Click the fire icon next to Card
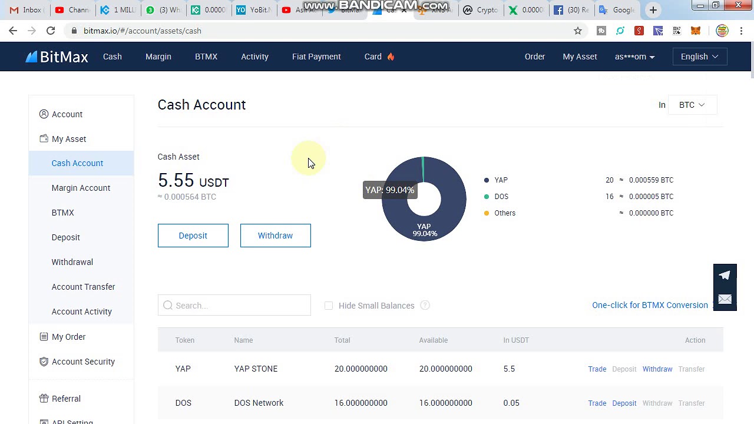The image size is (754, 424). click(x=391, y=57)
